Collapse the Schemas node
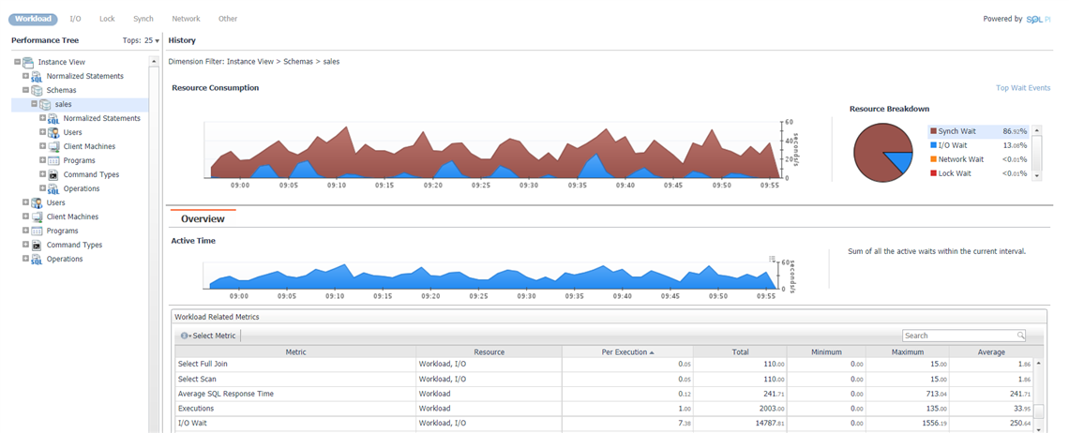The height and width of the screenshot is (433, 1069). pos(25,89)
